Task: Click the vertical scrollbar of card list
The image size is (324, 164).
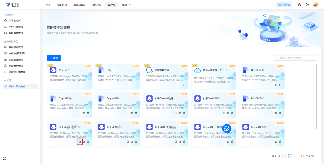Action: point(316,96)
